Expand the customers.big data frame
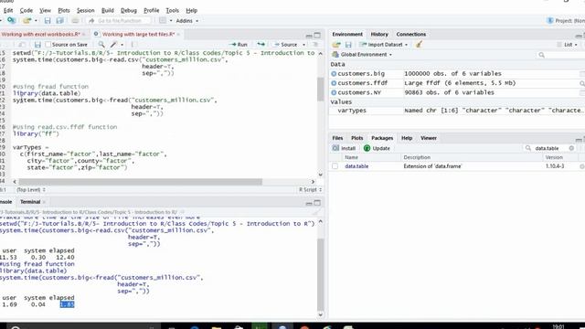Screen dimensions: 585x329 tap(334, 74)
